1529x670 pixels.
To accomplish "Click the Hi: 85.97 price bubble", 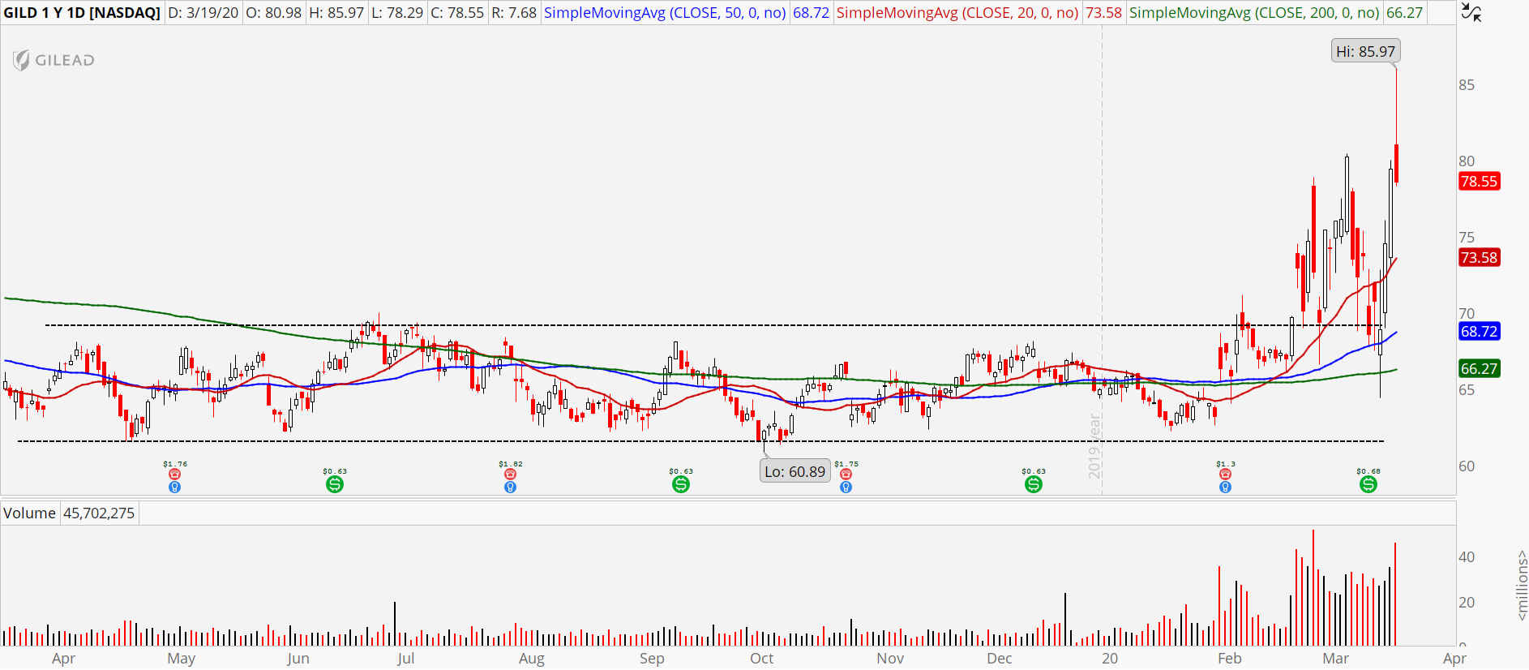I will tap(1366, 51).
